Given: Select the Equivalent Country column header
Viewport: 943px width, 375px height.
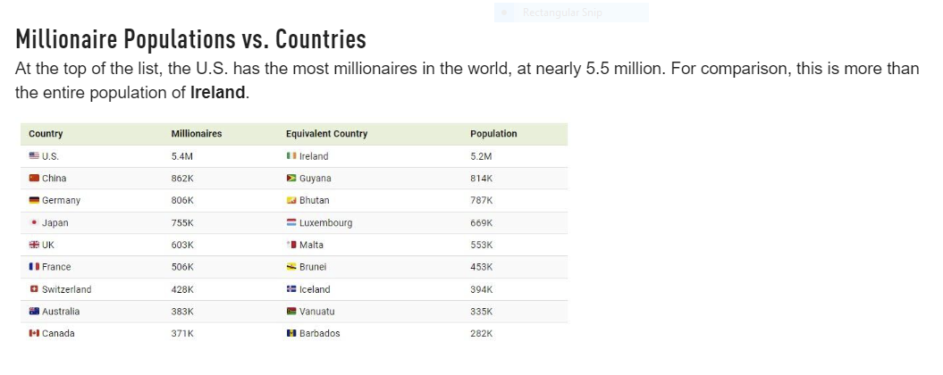Looking at the screenshot, I should pos(326,133).
